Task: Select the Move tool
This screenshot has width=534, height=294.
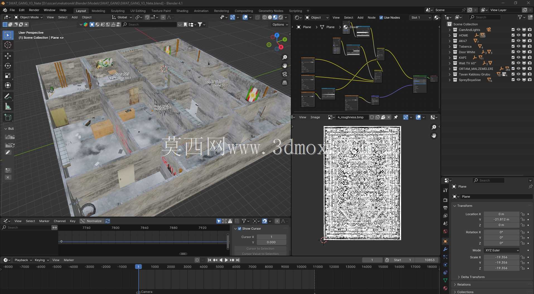Action: click(x=8, y=56)
